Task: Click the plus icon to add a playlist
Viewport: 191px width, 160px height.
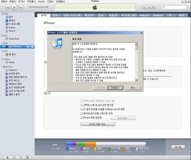Action: pos(7,158)
